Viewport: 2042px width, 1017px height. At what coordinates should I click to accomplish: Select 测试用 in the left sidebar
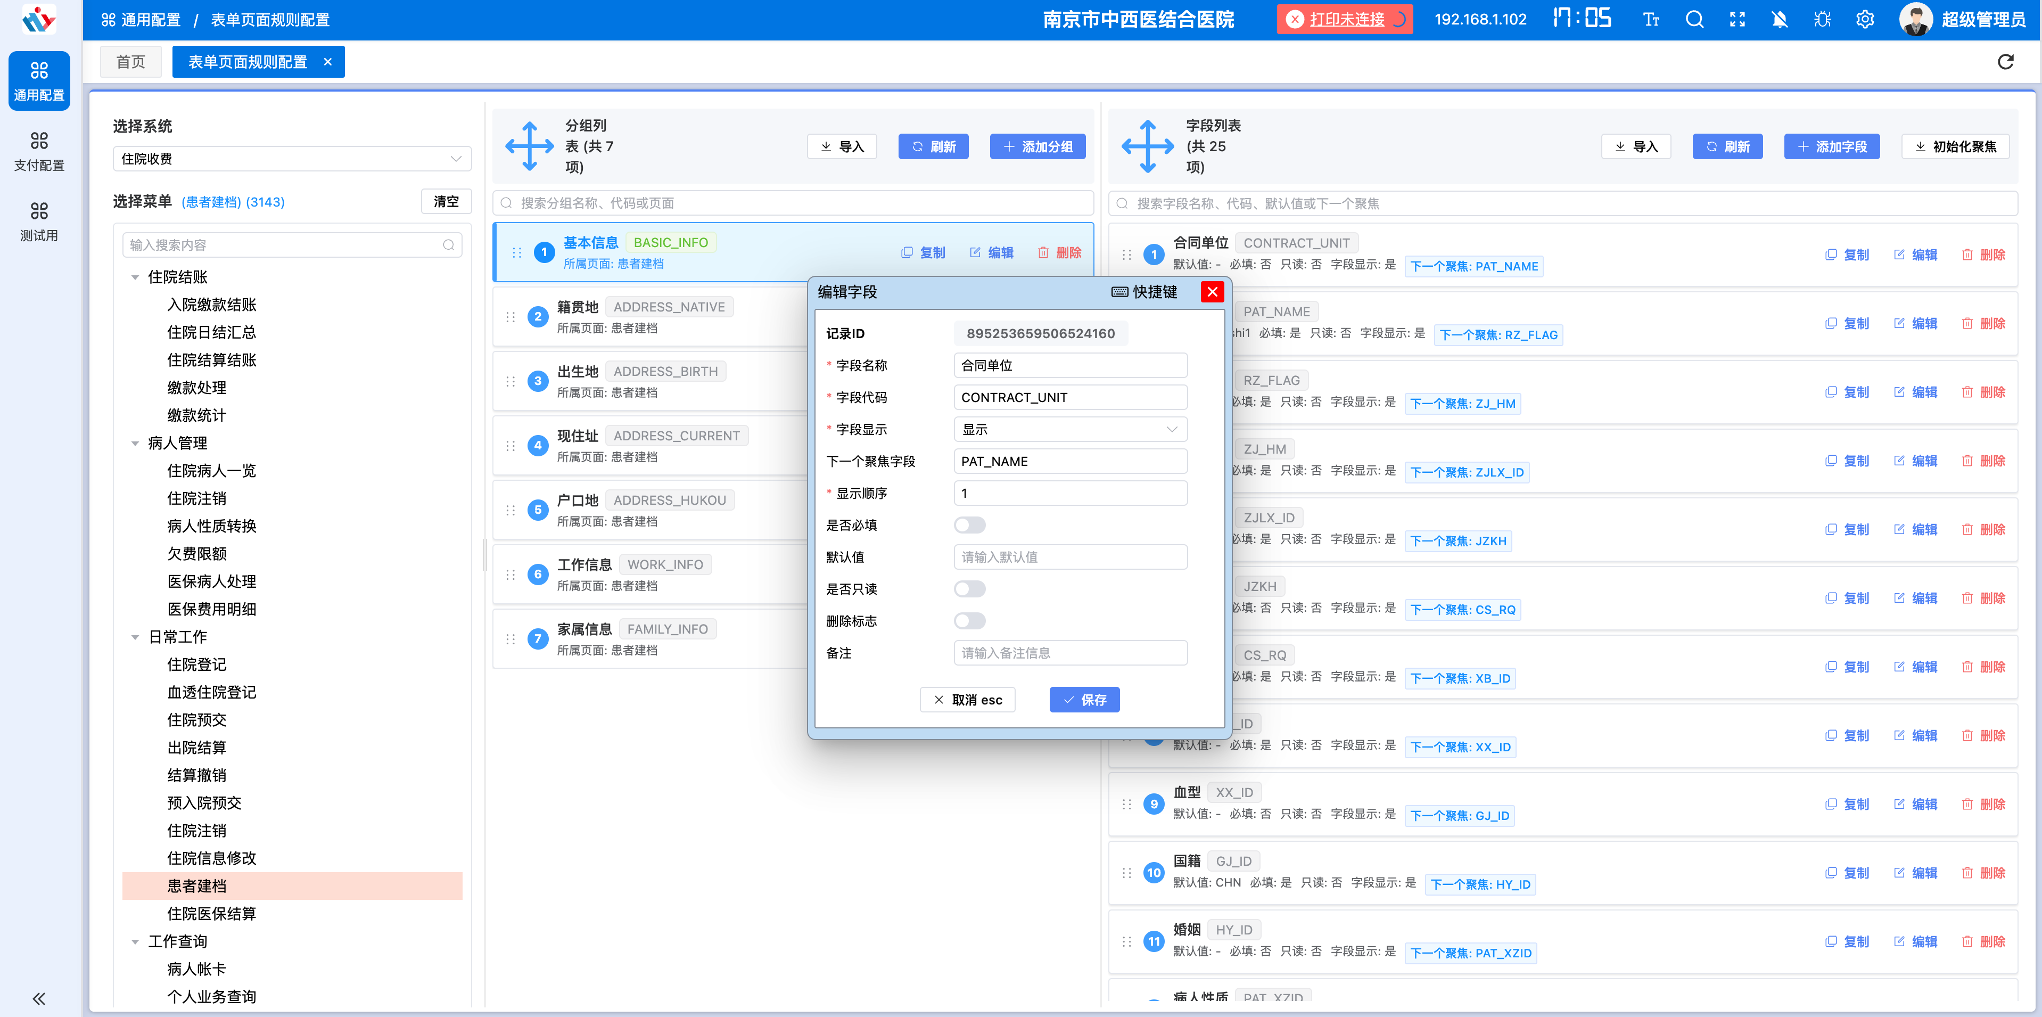pyautogui.click(x=39, y=219)
